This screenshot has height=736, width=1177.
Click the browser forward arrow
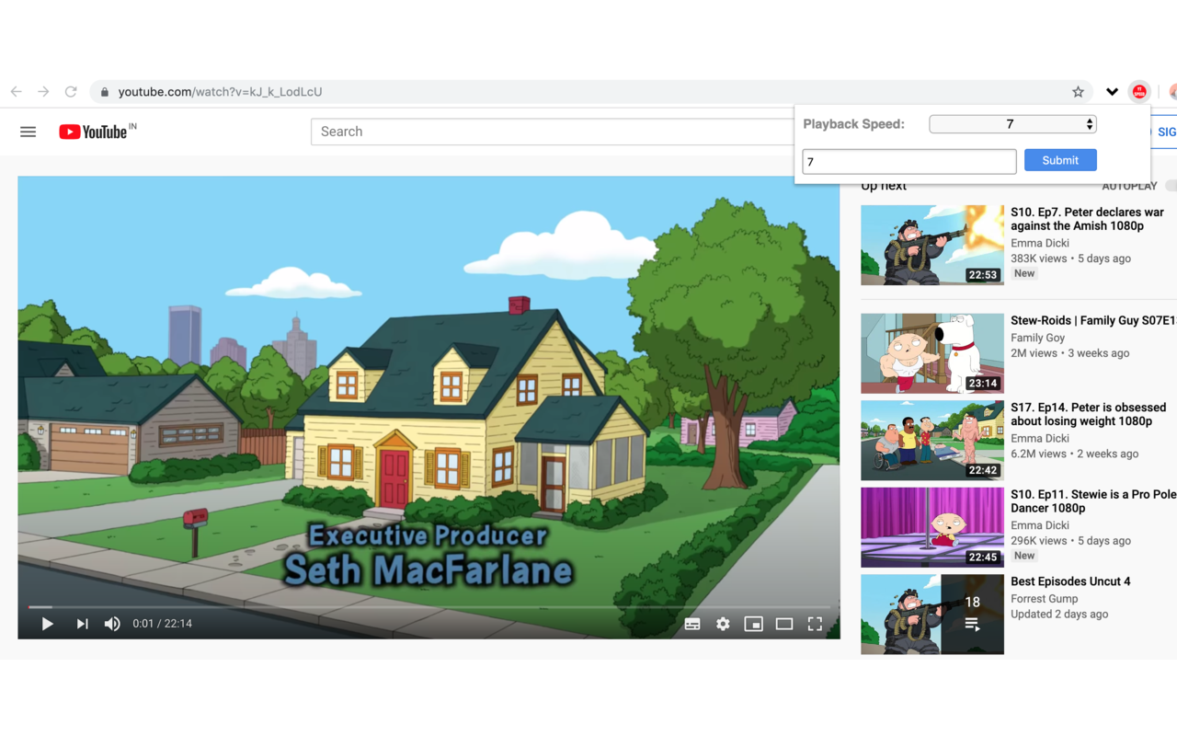43,92
